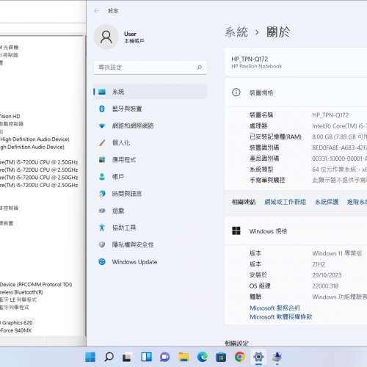The height and width of the screenshot is (367, 367).
Task: Switch to Device Manager taskbar icon
Action: (277, 357)
